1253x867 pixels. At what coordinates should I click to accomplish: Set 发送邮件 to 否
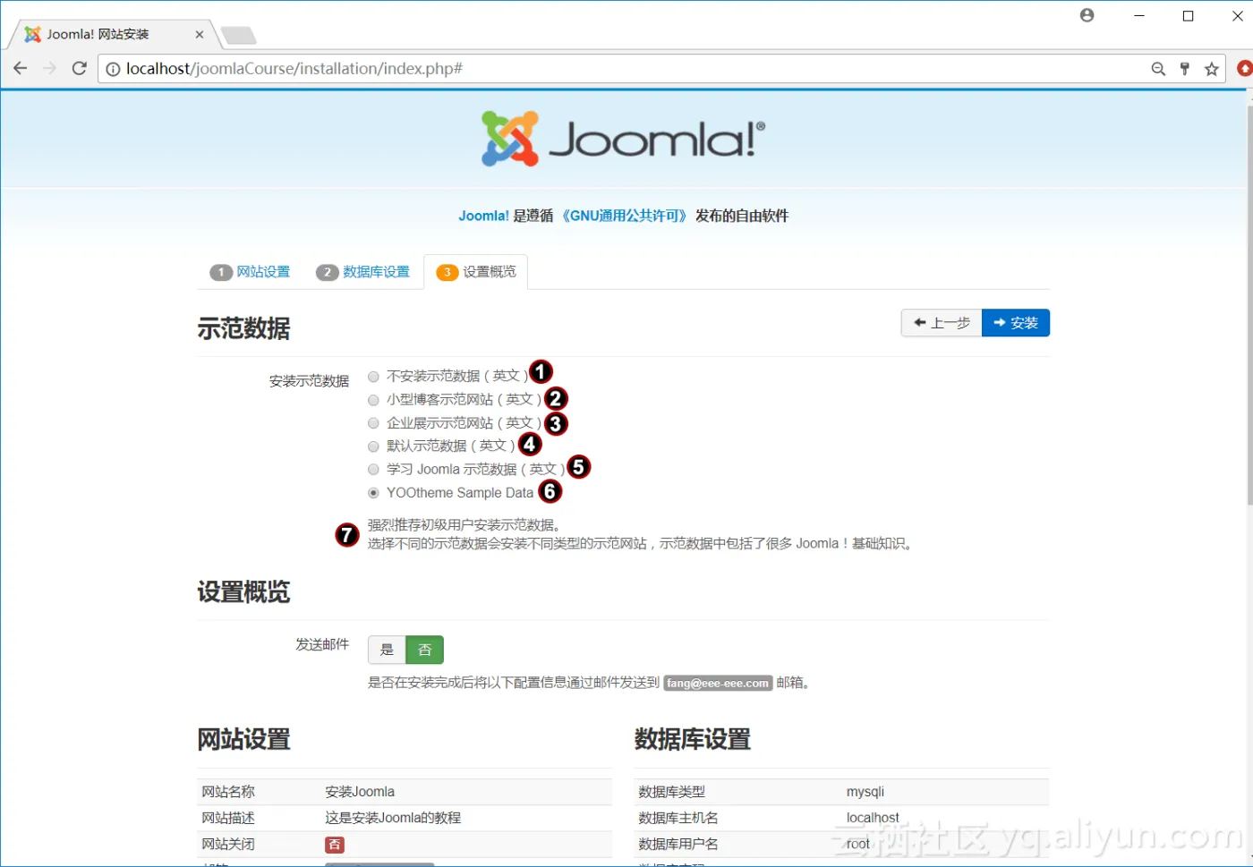coord(425,650)
